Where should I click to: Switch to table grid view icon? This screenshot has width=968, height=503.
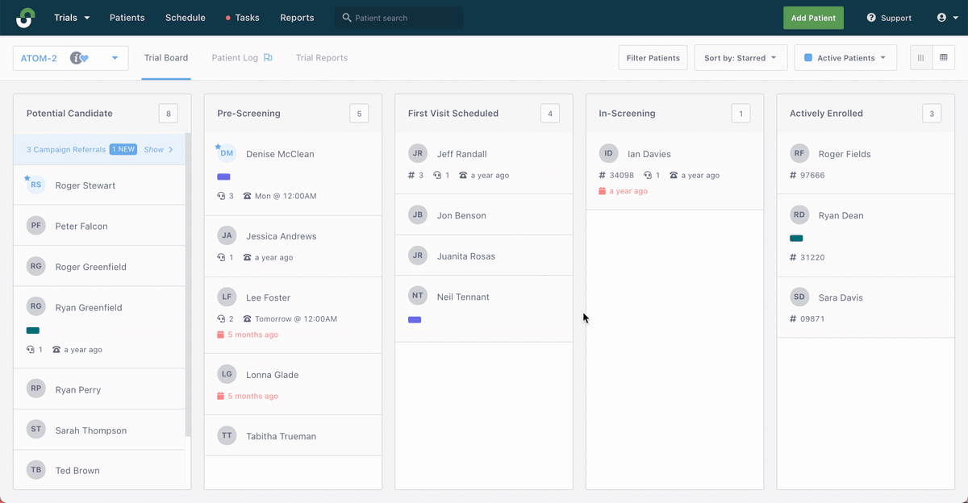pos(943,58)
